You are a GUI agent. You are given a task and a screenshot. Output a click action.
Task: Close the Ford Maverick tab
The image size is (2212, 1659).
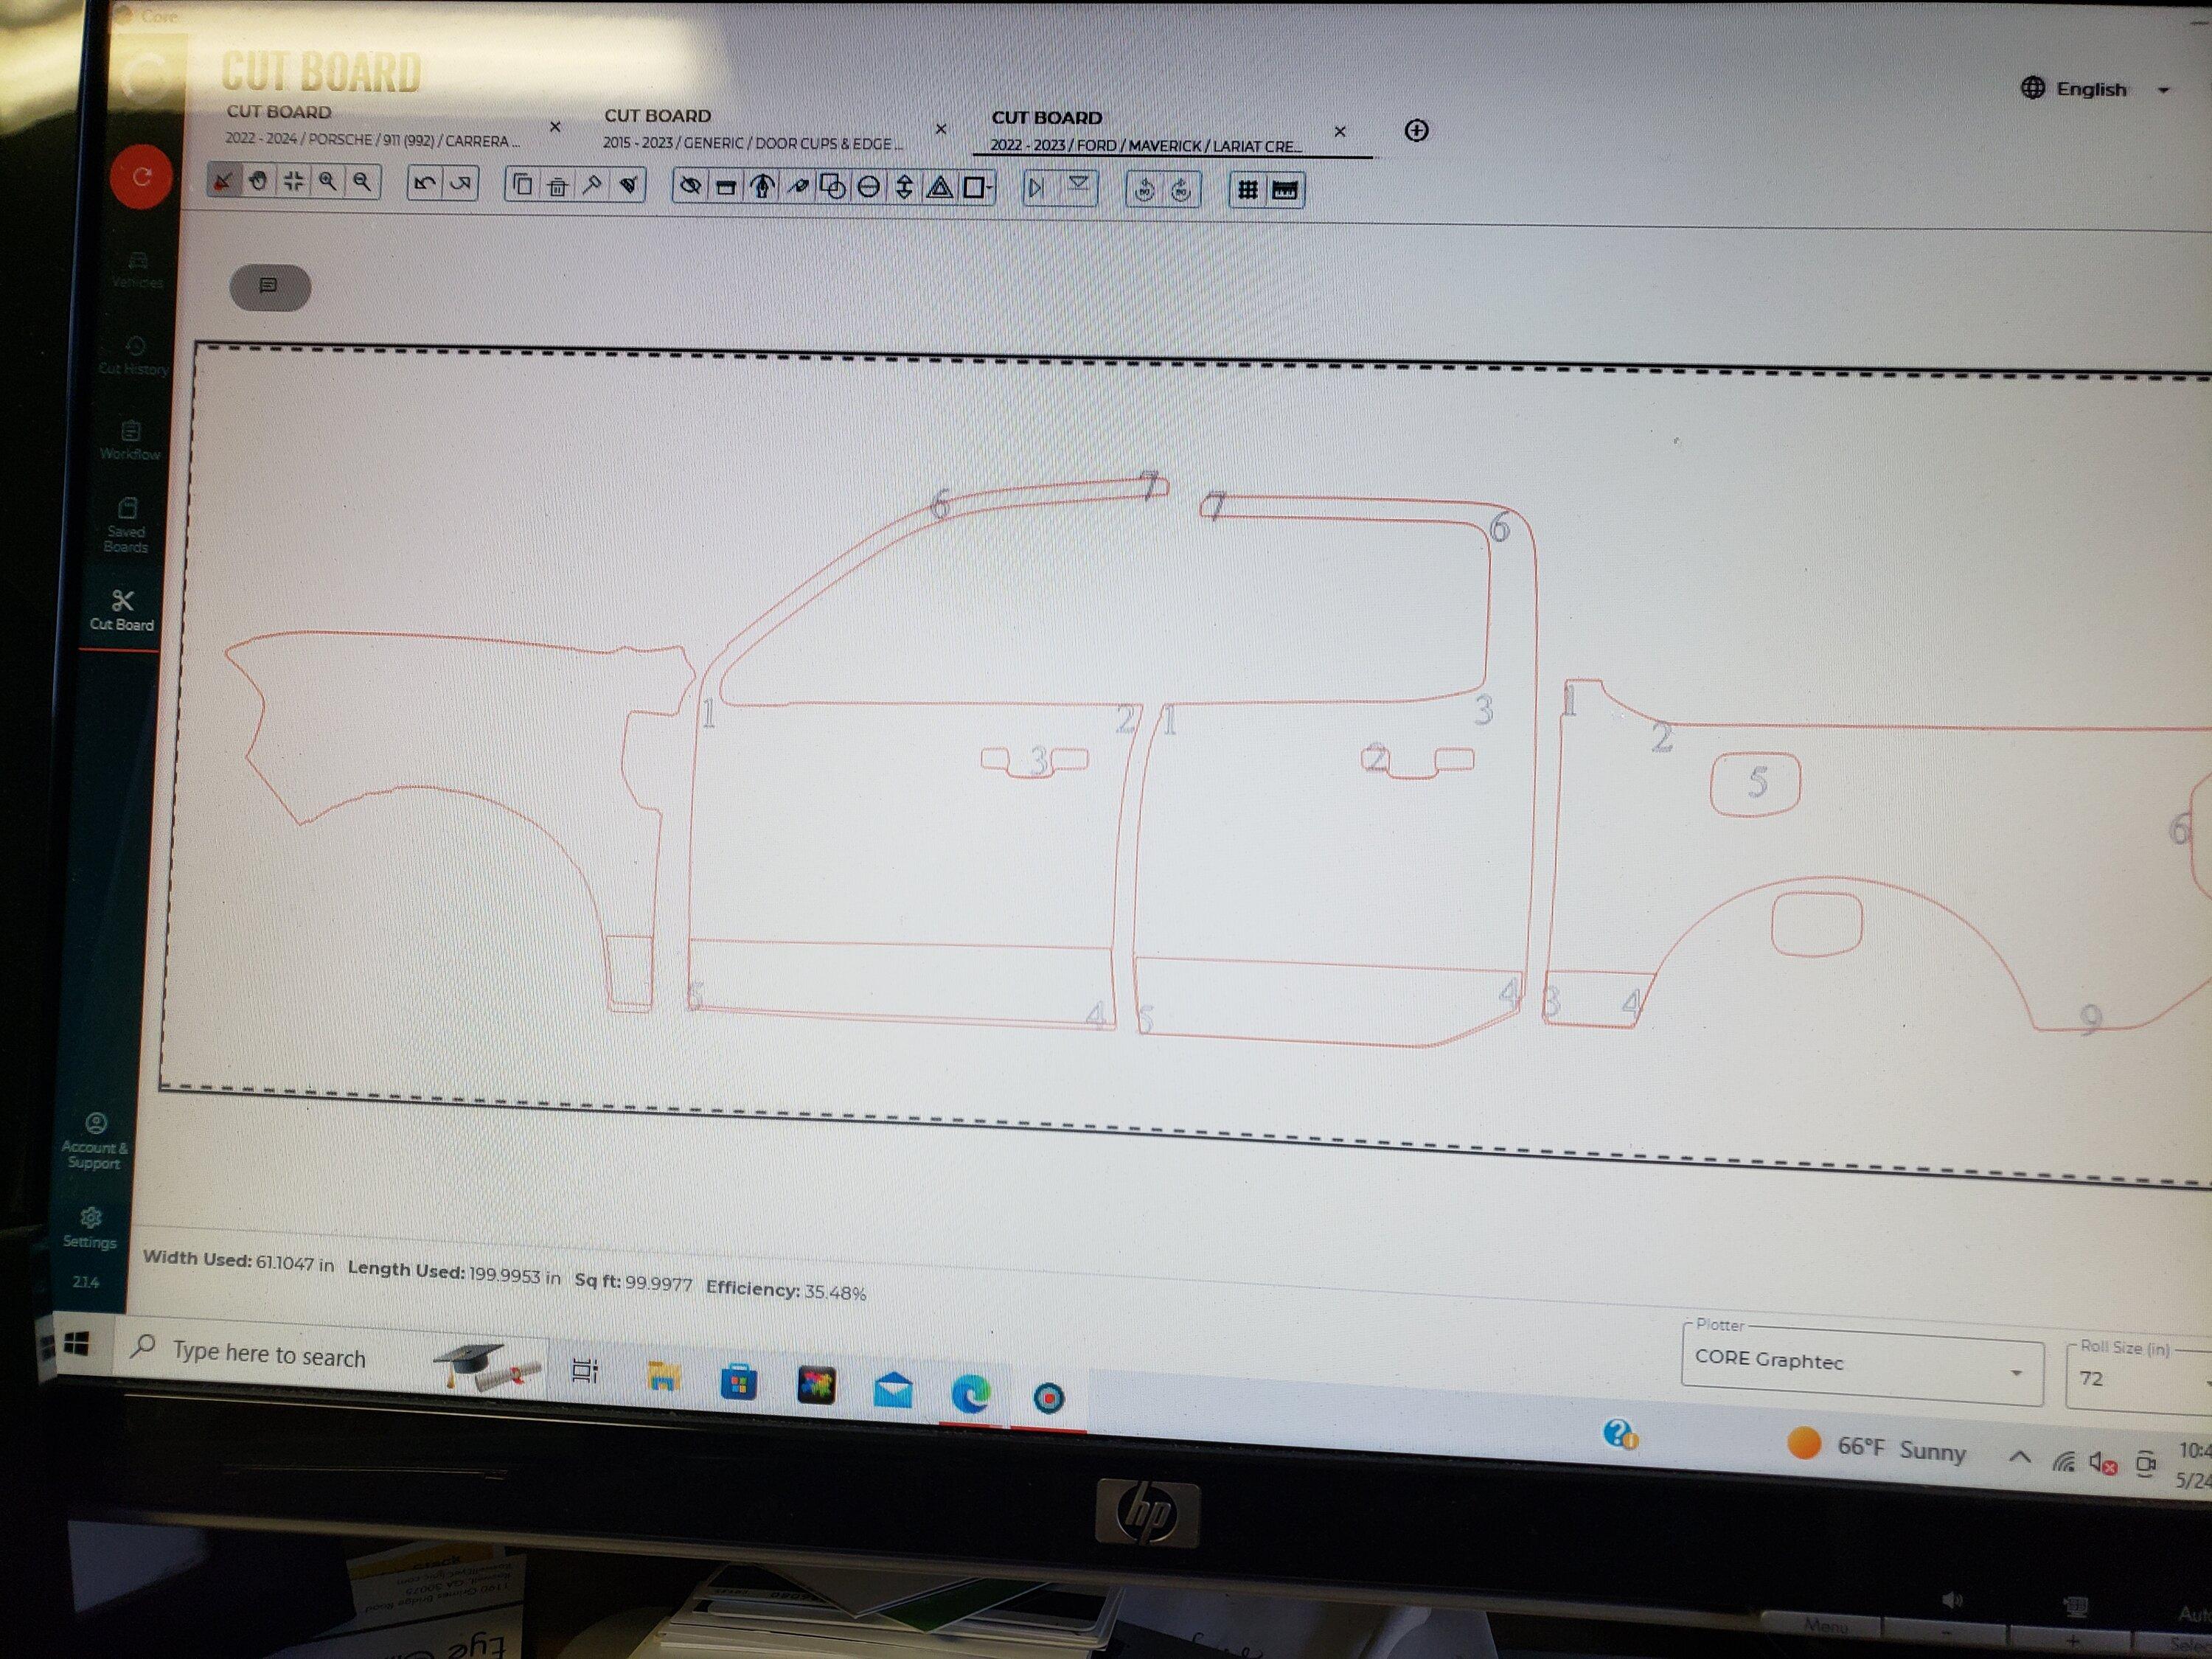1340,131
